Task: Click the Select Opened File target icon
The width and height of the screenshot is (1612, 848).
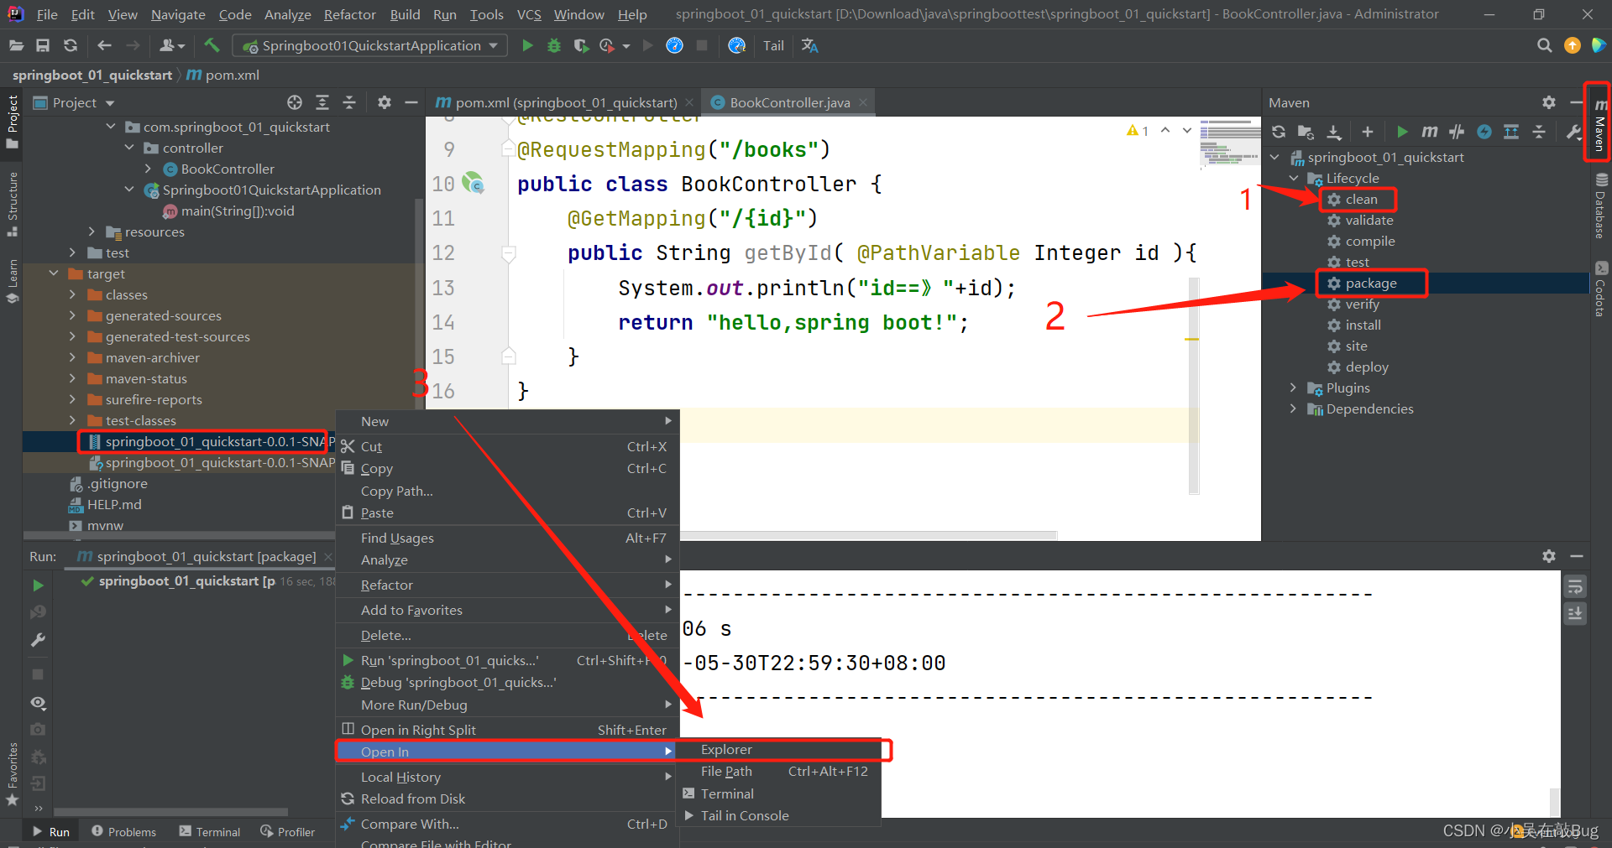Action: (x=295, y=102)
